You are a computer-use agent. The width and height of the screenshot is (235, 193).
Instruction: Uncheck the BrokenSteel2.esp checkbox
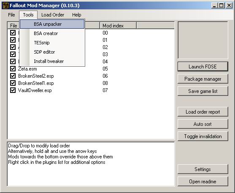tap(13, 76)
